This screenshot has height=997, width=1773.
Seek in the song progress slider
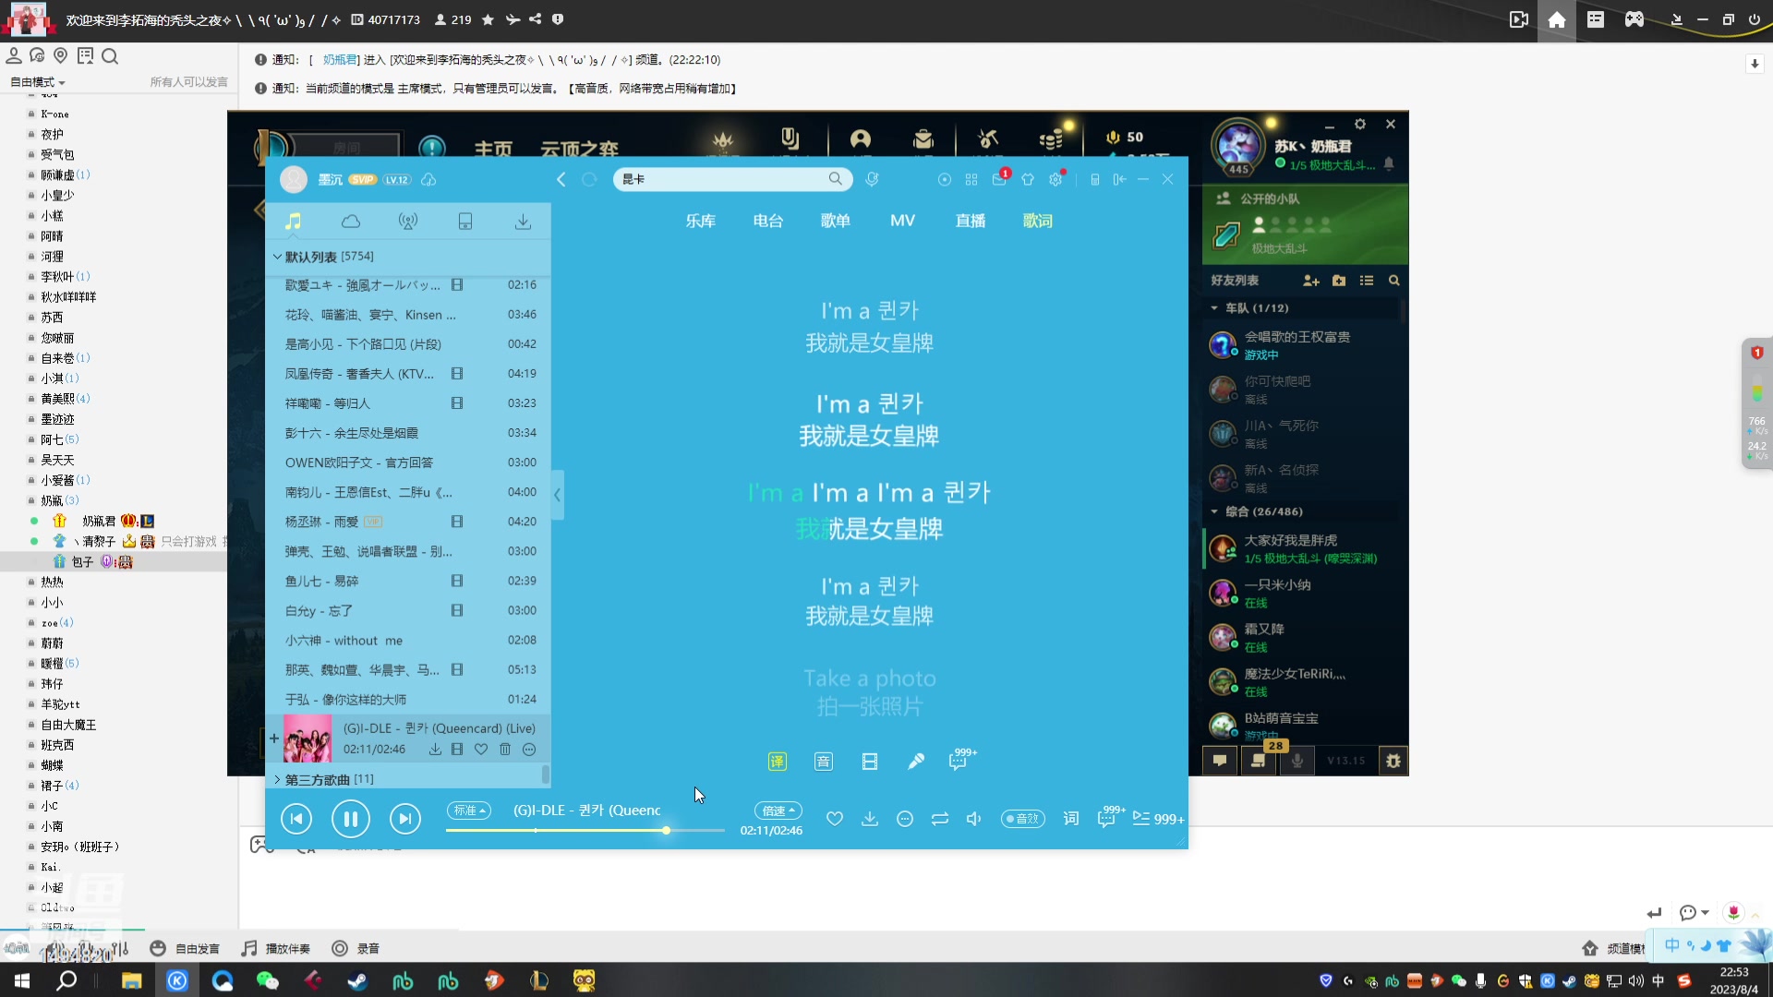[x=585, y=831]
